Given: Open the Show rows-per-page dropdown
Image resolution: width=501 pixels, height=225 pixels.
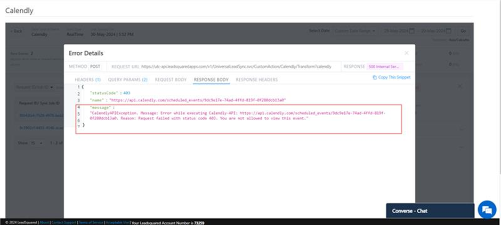Looking at the screenshot, I should click(x=36, y=143).
